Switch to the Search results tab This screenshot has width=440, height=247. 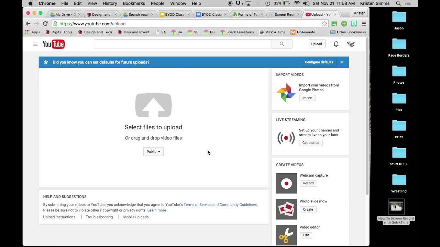click(139, 14)
